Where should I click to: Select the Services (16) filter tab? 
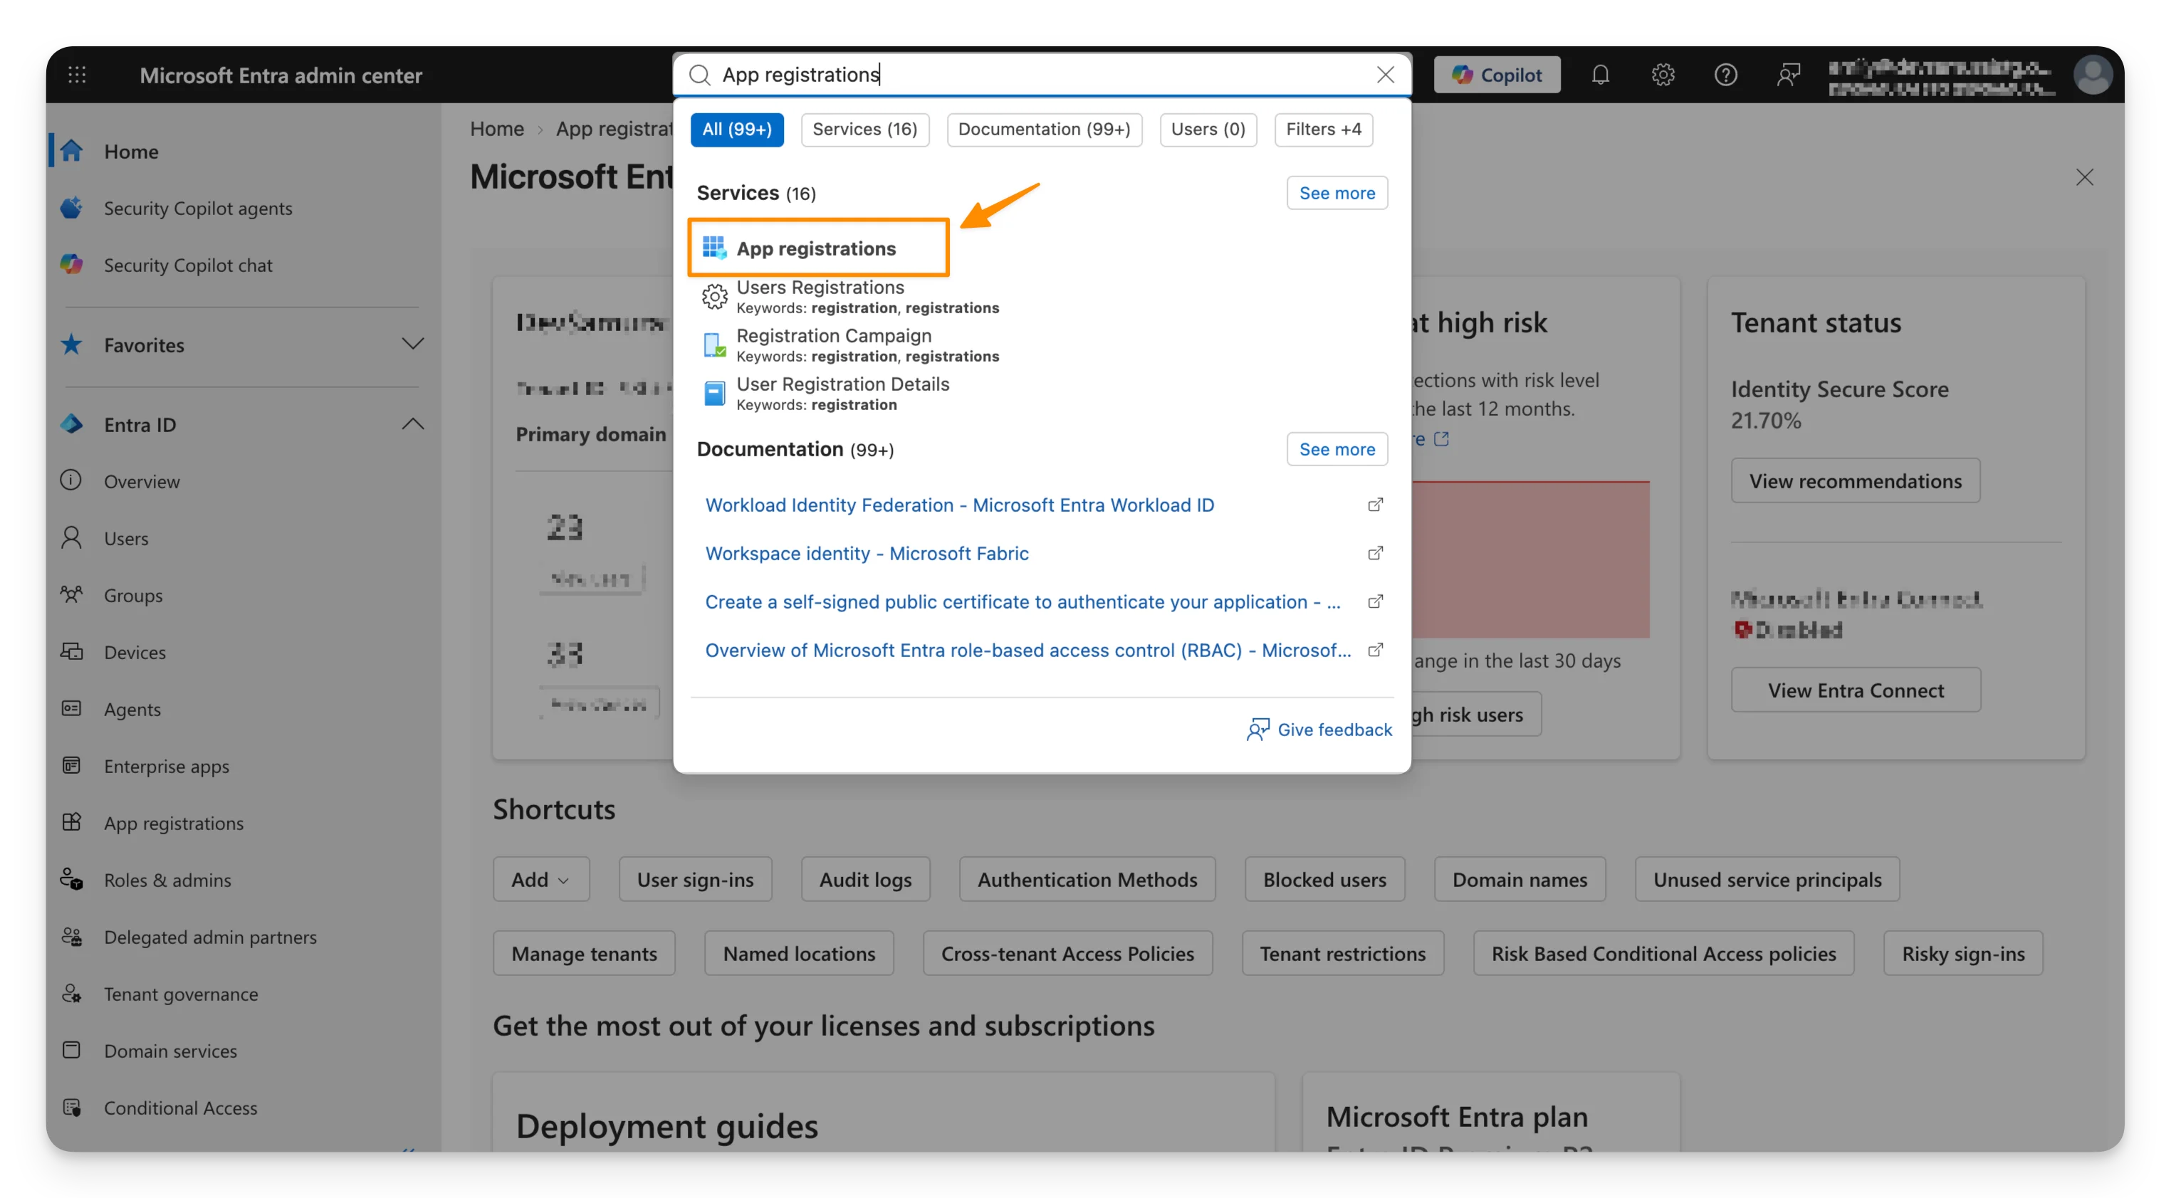864,129
